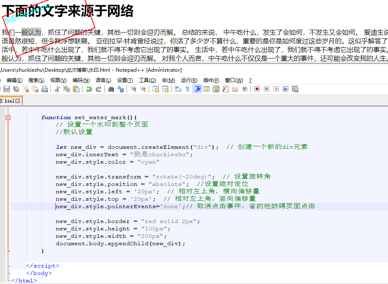Click run macro multiple times icon
The width and height of the screenshot is (388, 284).
tap(286, 89)
